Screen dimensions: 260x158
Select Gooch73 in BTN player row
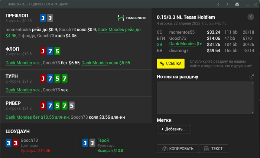(x=178, y=39)
